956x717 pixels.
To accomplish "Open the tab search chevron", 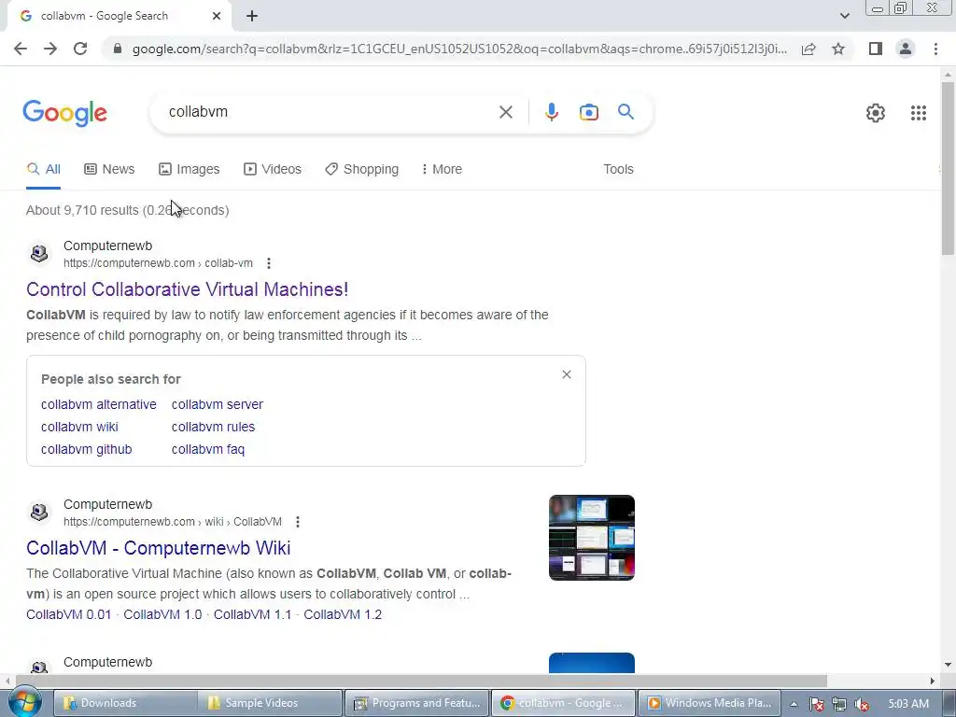I will [844, 16].
